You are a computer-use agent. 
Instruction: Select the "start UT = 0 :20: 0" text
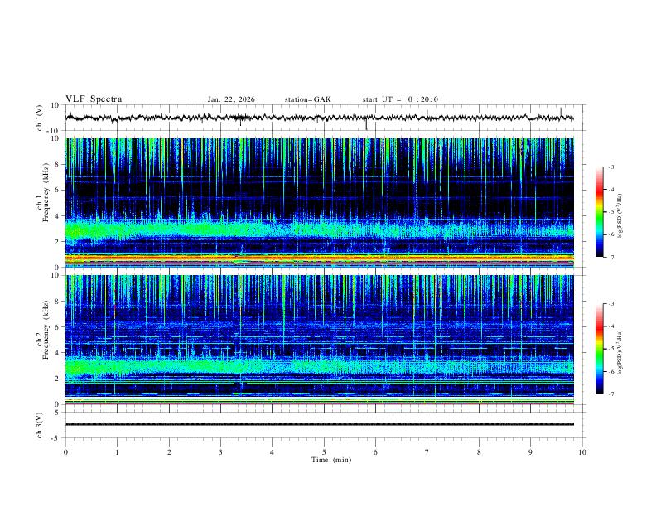point(400,99)
